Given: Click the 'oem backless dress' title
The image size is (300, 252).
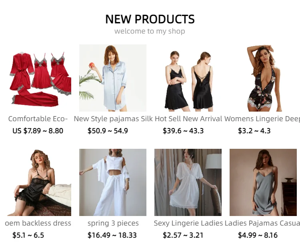Looking at the screenshot, I should pos(38,223).
